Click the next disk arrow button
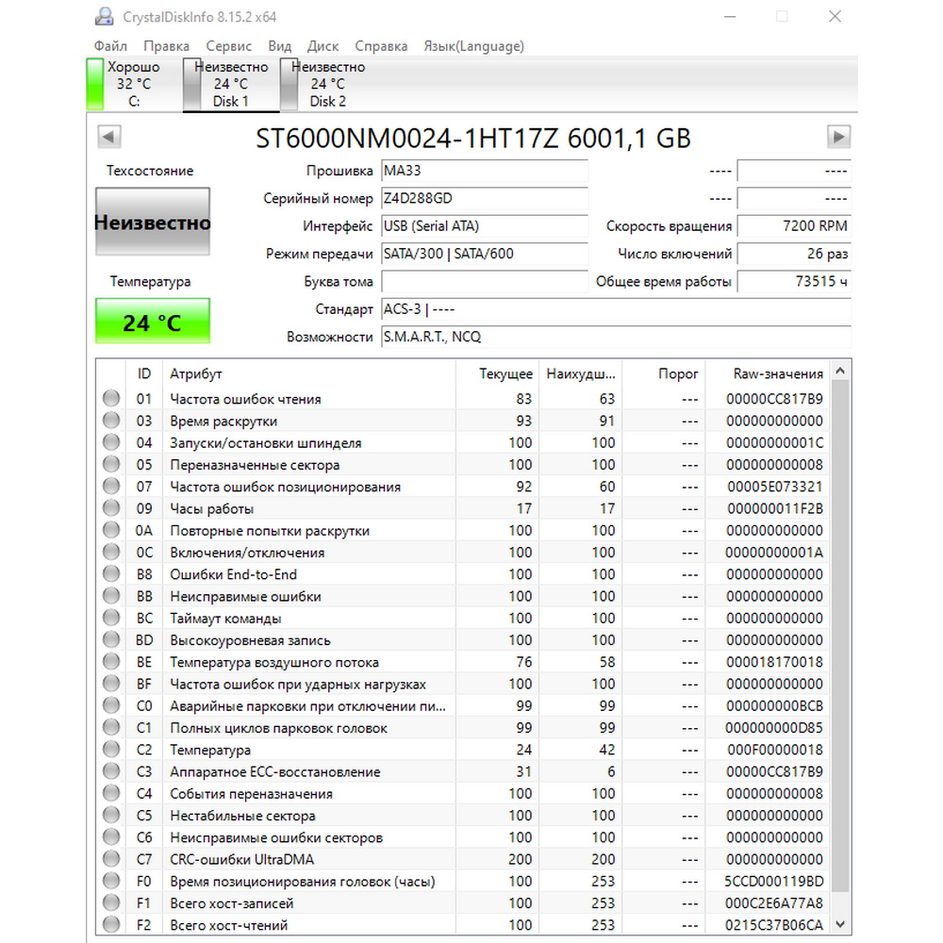This screenshot has height=943, width=943. pyautogui.click(x=839, y=137)
